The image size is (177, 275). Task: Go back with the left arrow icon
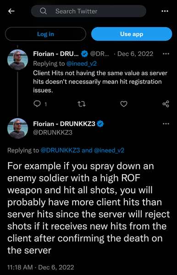click(11, 11)
